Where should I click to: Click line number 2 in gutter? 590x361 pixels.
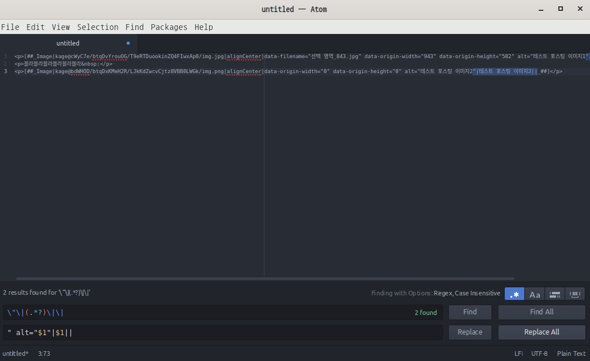tap(6, 64)
